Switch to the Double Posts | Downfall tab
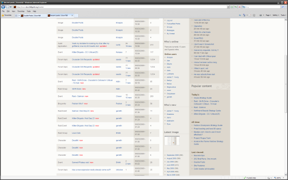Image resolution: width=288 pixels, height=180 pixels. pyautogui.click(x=34, y=16)
